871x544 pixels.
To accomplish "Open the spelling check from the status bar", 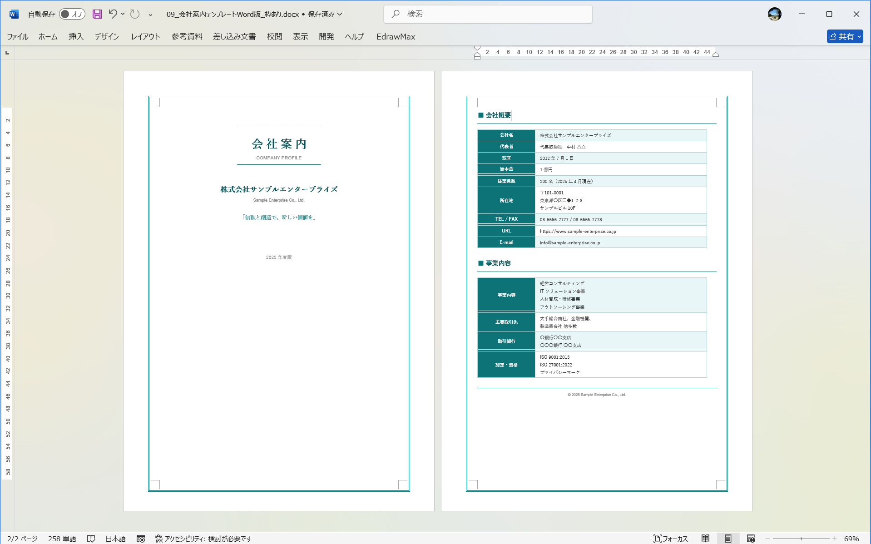I will click(x=92, y=539).
